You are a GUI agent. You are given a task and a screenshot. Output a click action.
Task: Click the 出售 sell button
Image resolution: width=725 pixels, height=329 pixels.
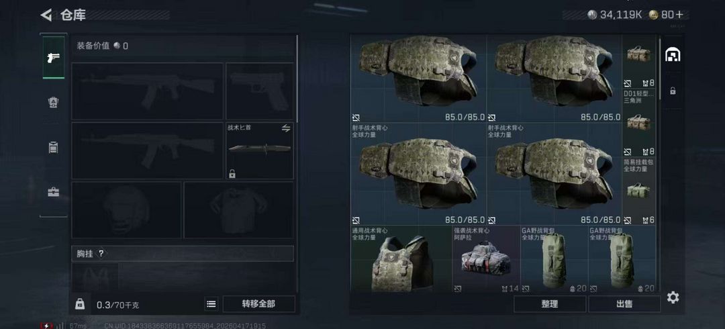pyautogui.click(x=624, y=304)
